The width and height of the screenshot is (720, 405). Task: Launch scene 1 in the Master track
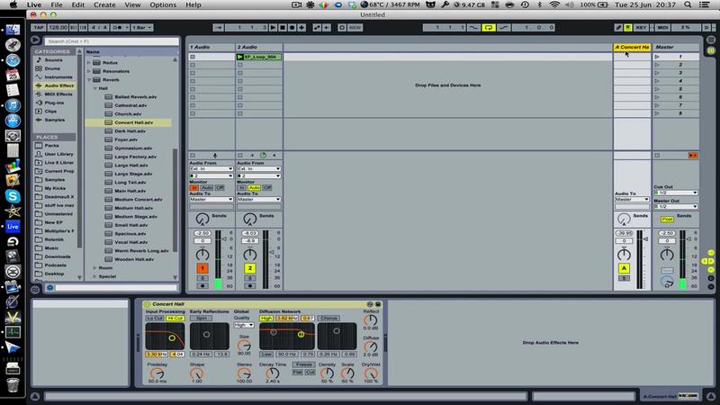[x=657, y=57]
